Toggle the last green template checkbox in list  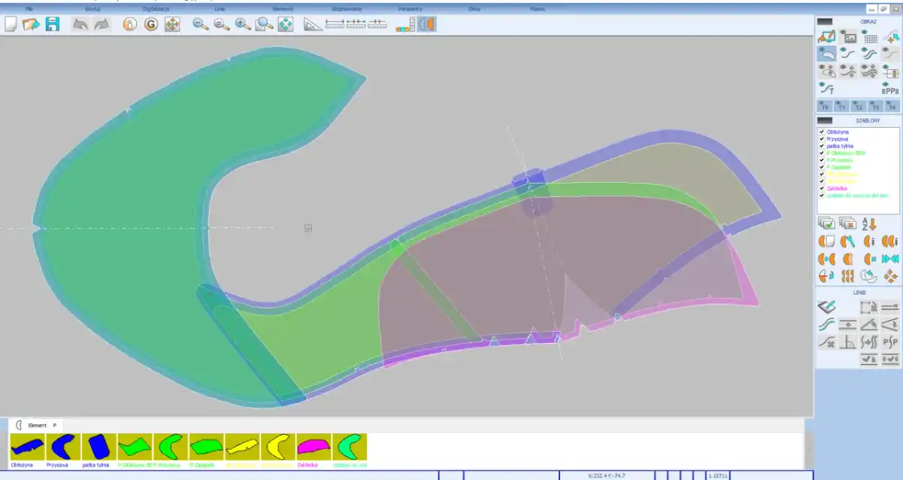coord(822,195)
